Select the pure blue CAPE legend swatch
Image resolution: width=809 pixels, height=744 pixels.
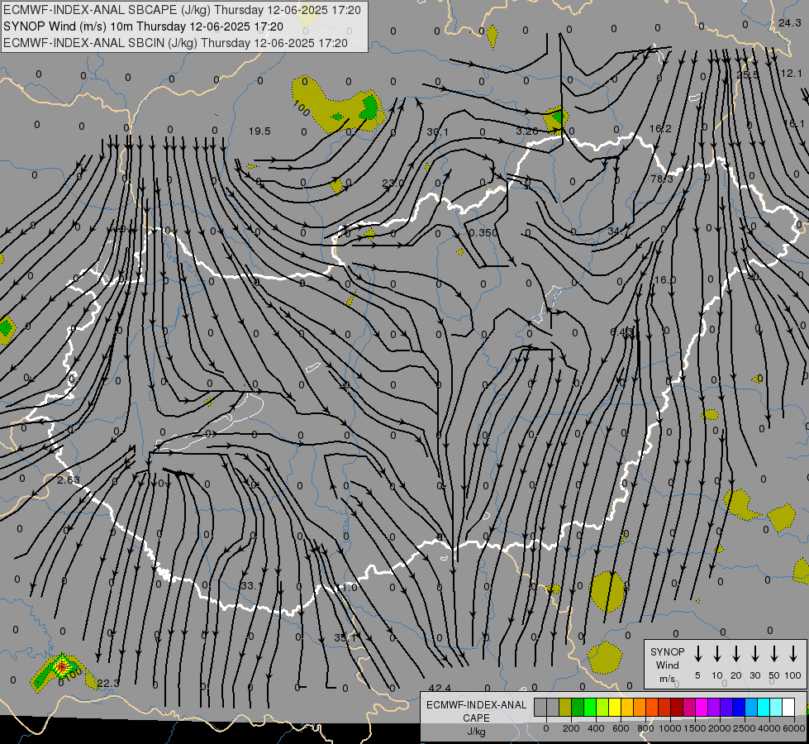(x=738, y=708)
